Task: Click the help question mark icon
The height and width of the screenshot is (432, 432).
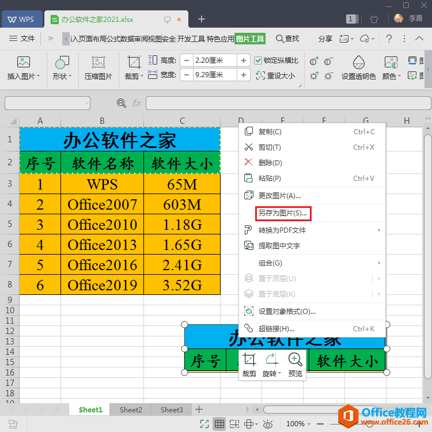Action: click(x=389, y=39)
